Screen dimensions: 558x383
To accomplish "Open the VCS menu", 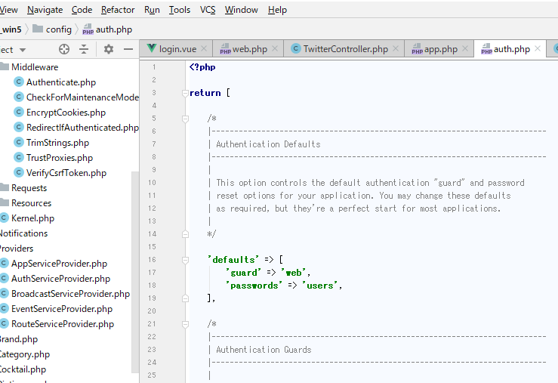I will click(x=208, y=10).
